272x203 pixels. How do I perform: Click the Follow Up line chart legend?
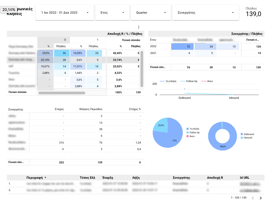point(189,81)
